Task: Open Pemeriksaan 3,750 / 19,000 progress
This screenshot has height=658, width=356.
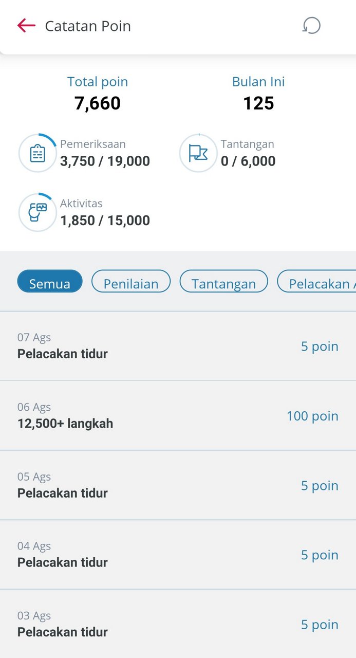Action: click(105, 161)
